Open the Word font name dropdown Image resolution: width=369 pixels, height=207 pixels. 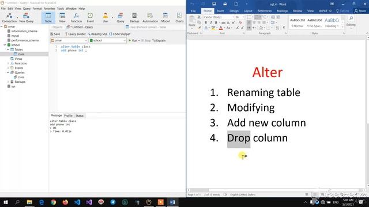(233, 17)
